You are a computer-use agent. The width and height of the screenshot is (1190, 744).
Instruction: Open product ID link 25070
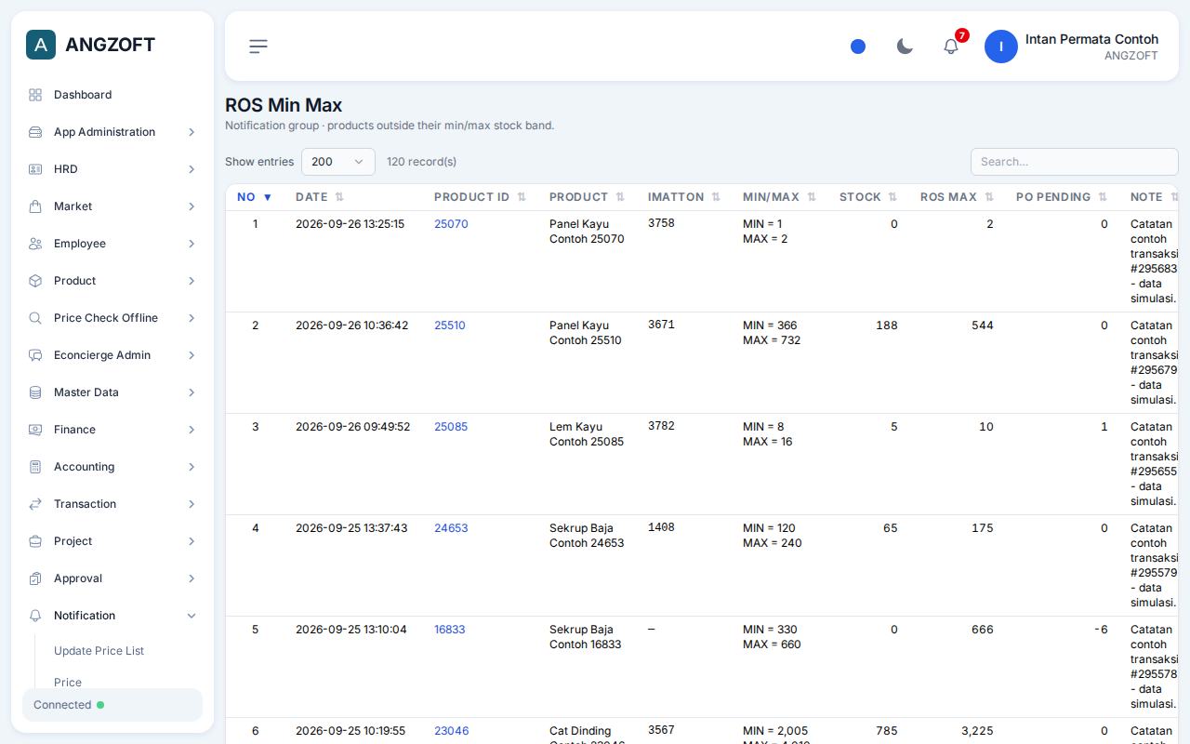click(451, 224)
